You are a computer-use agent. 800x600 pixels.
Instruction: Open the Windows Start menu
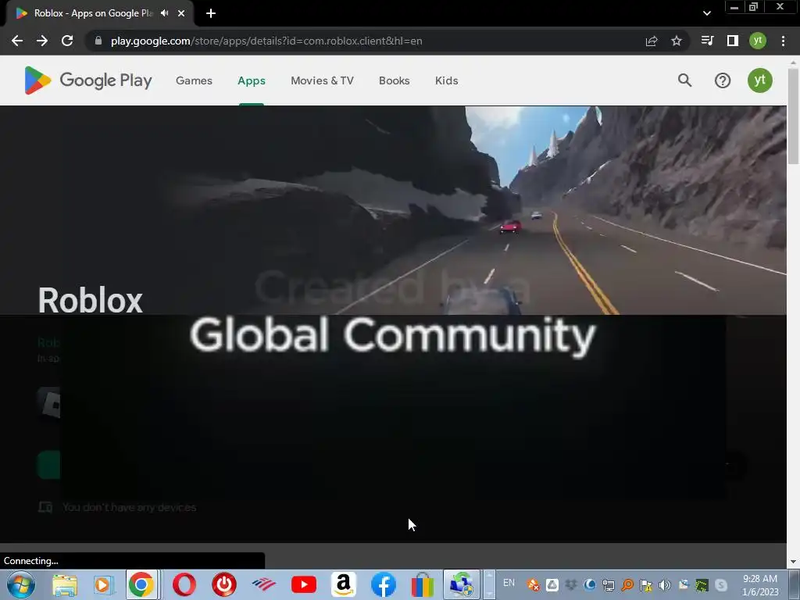coord(20,584)
